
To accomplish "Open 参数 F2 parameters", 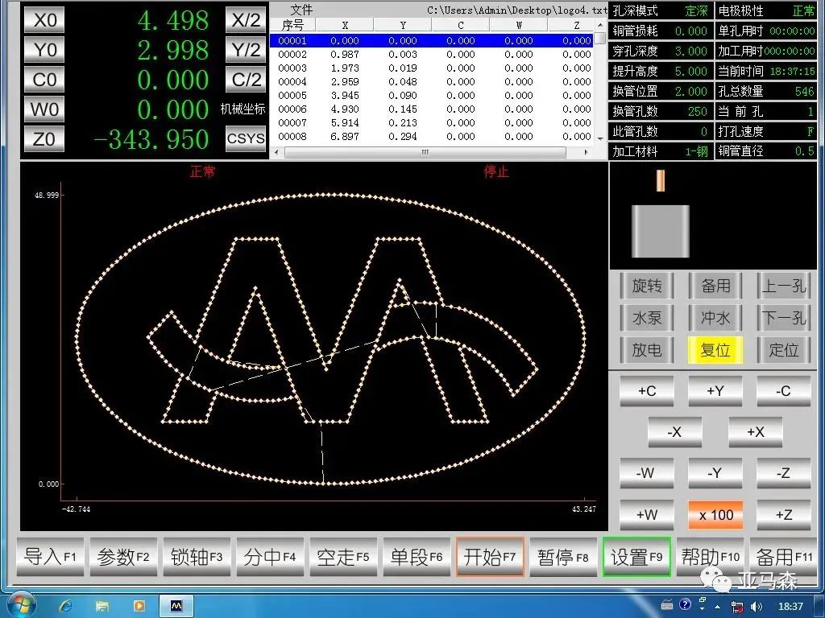I will pyautogui.click(x=123, y=557).
